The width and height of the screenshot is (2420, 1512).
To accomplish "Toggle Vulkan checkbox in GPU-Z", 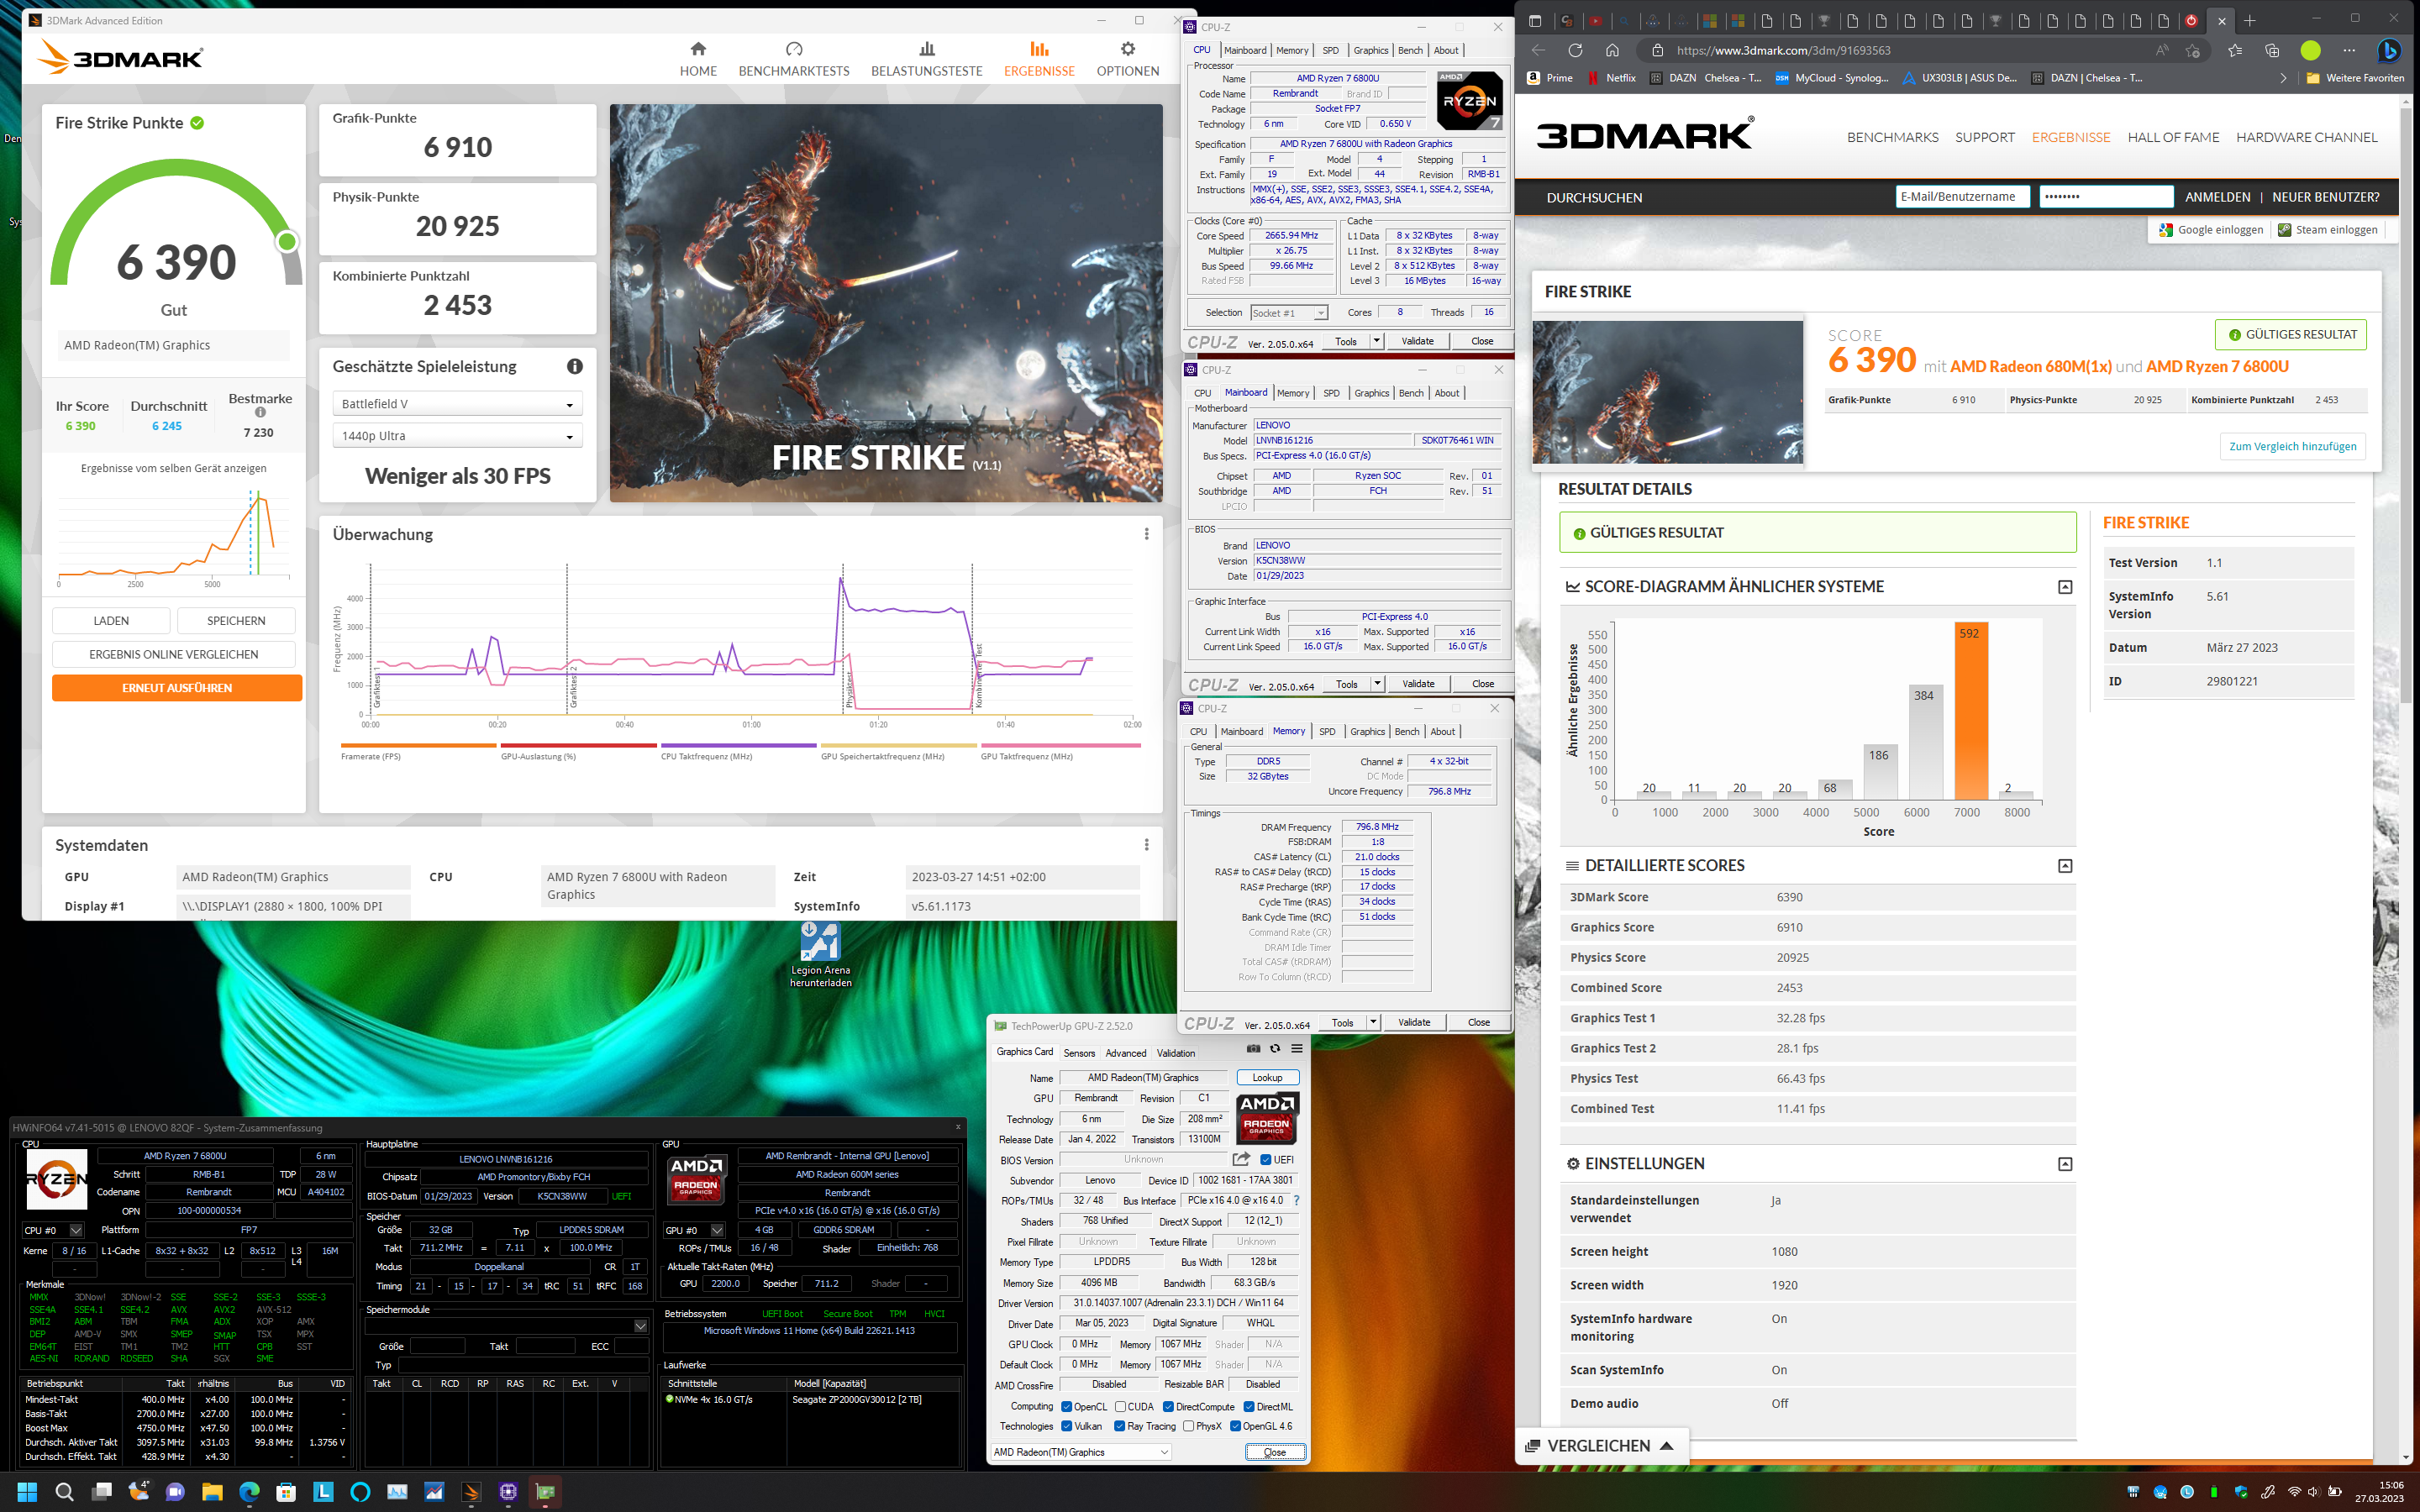I will click(1066, 1426).
